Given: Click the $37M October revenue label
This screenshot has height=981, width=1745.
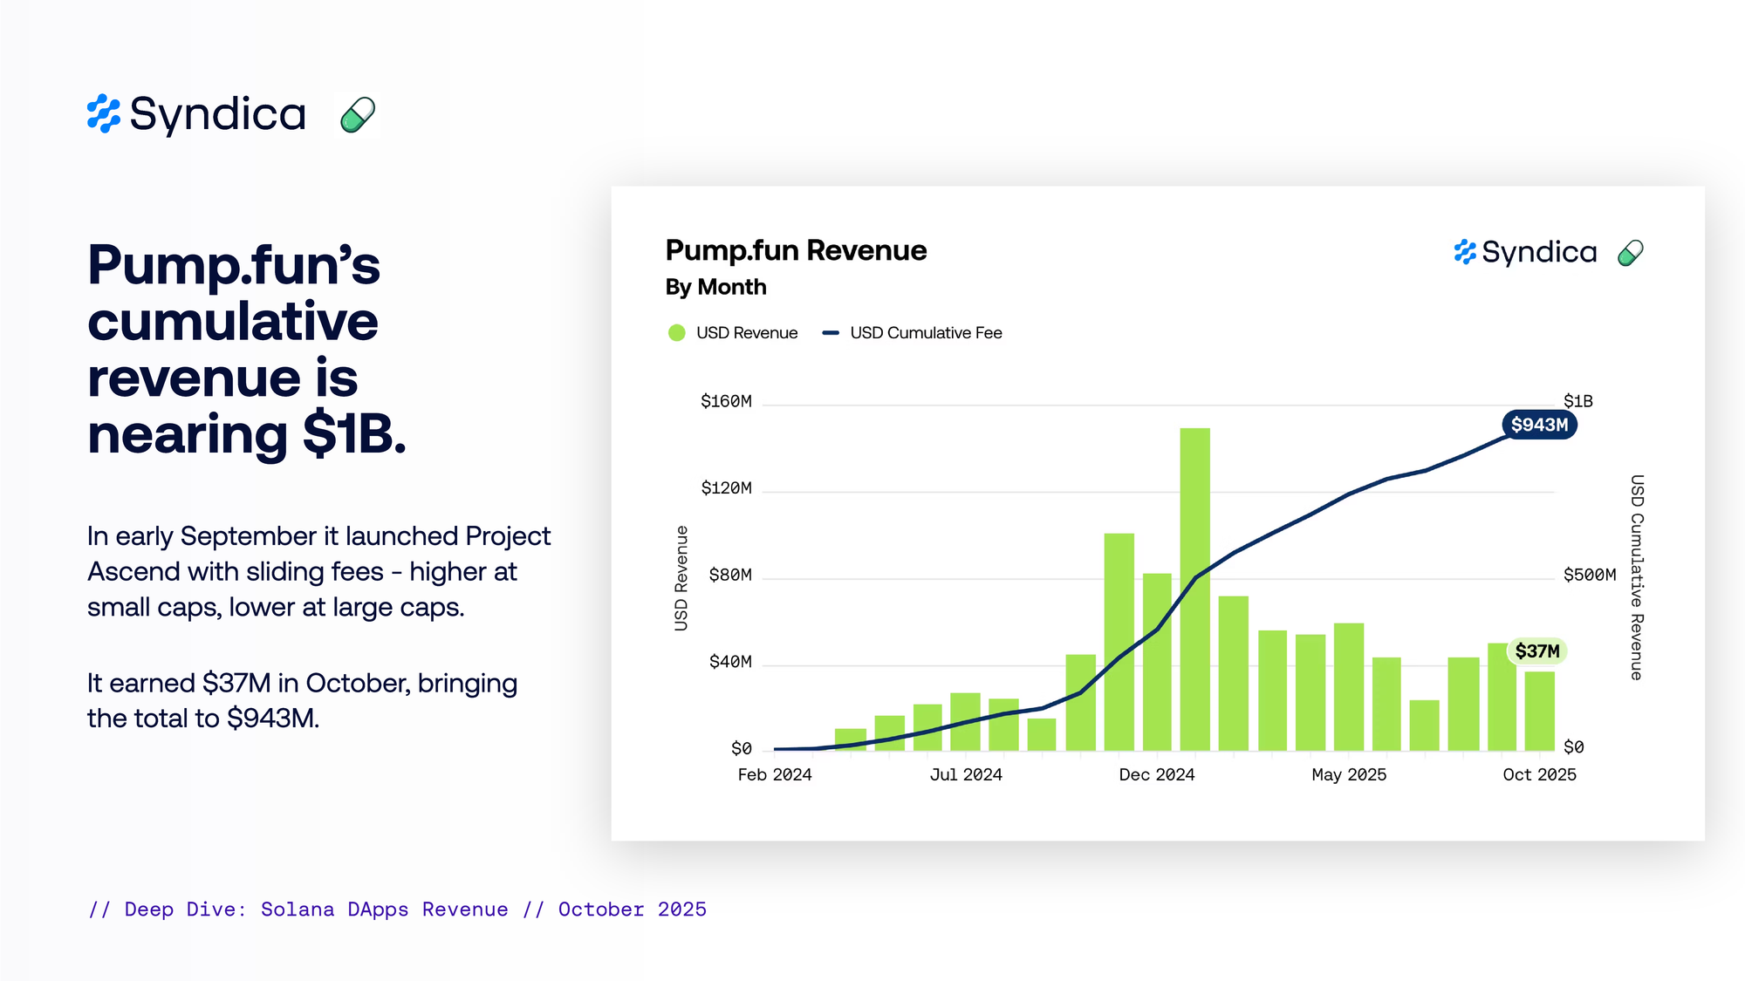Looking at the screenshot, I should pyautogui.click(x=1536, y=651).
